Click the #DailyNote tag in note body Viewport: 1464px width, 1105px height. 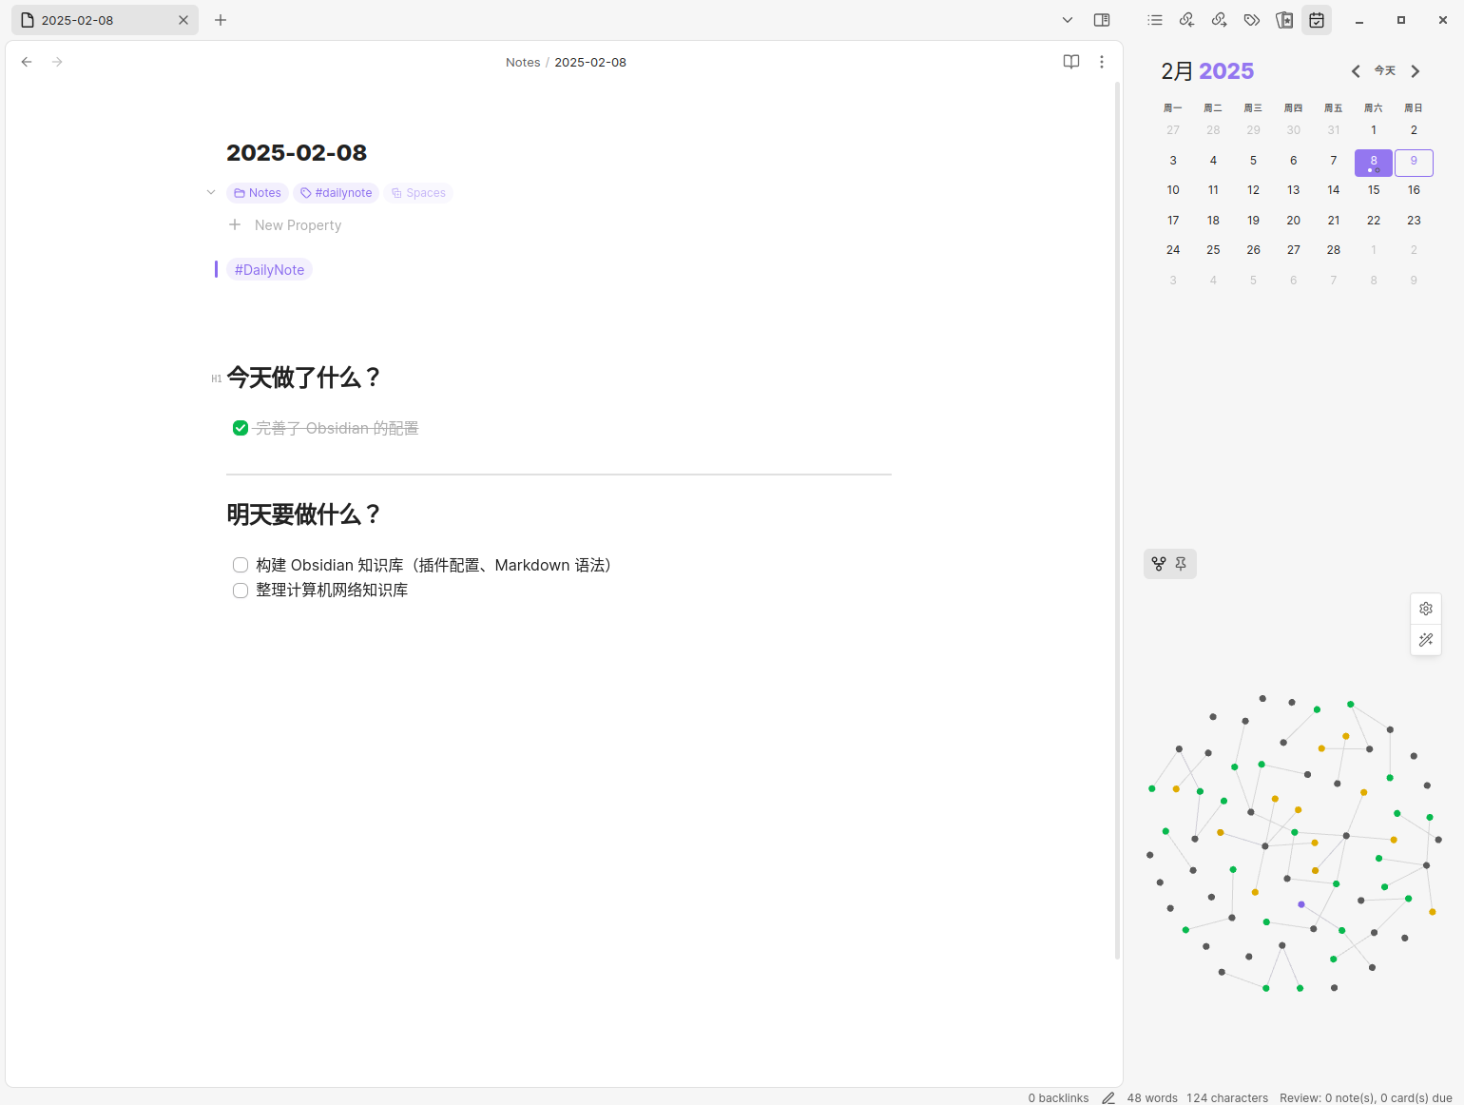pos(269,270)
